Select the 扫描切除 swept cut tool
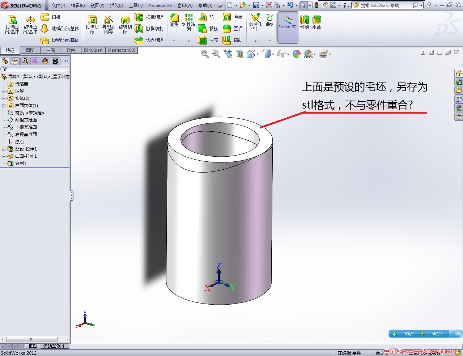The height and width of the screenshot is (356, 463). click(x=149, y=17)
